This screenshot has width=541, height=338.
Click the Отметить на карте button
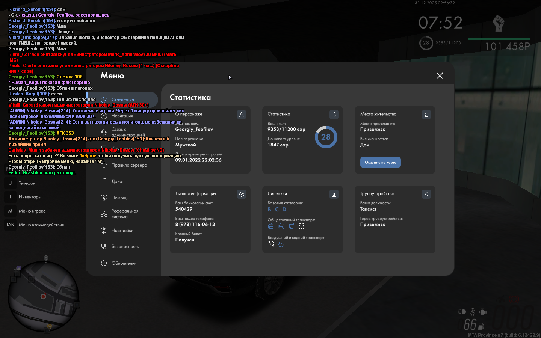[381, 163]
